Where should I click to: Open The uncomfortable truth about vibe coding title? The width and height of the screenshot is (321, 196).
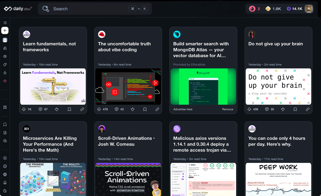124,47
